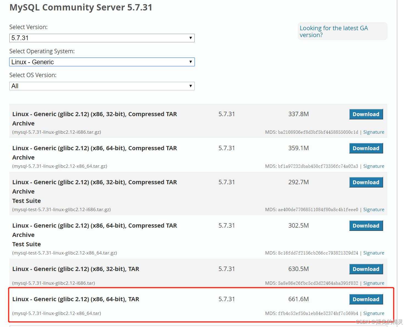Open the Select Version dropdown showing 5.7.31
Screen dimensions: 407x327
(102, 38)
